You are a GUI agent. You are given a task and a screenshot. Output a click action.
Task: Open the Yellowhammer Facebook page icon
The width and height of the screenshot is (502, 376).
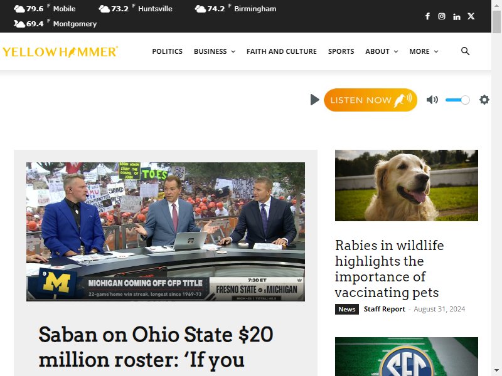[427, 16]
